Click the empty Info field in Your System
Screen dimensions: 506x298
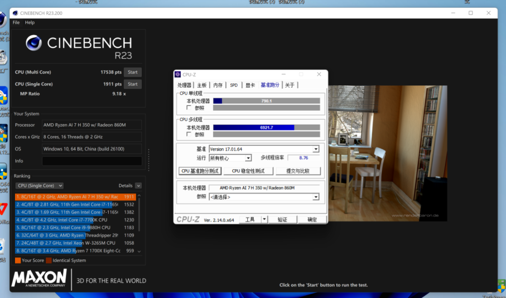(92, 161)
